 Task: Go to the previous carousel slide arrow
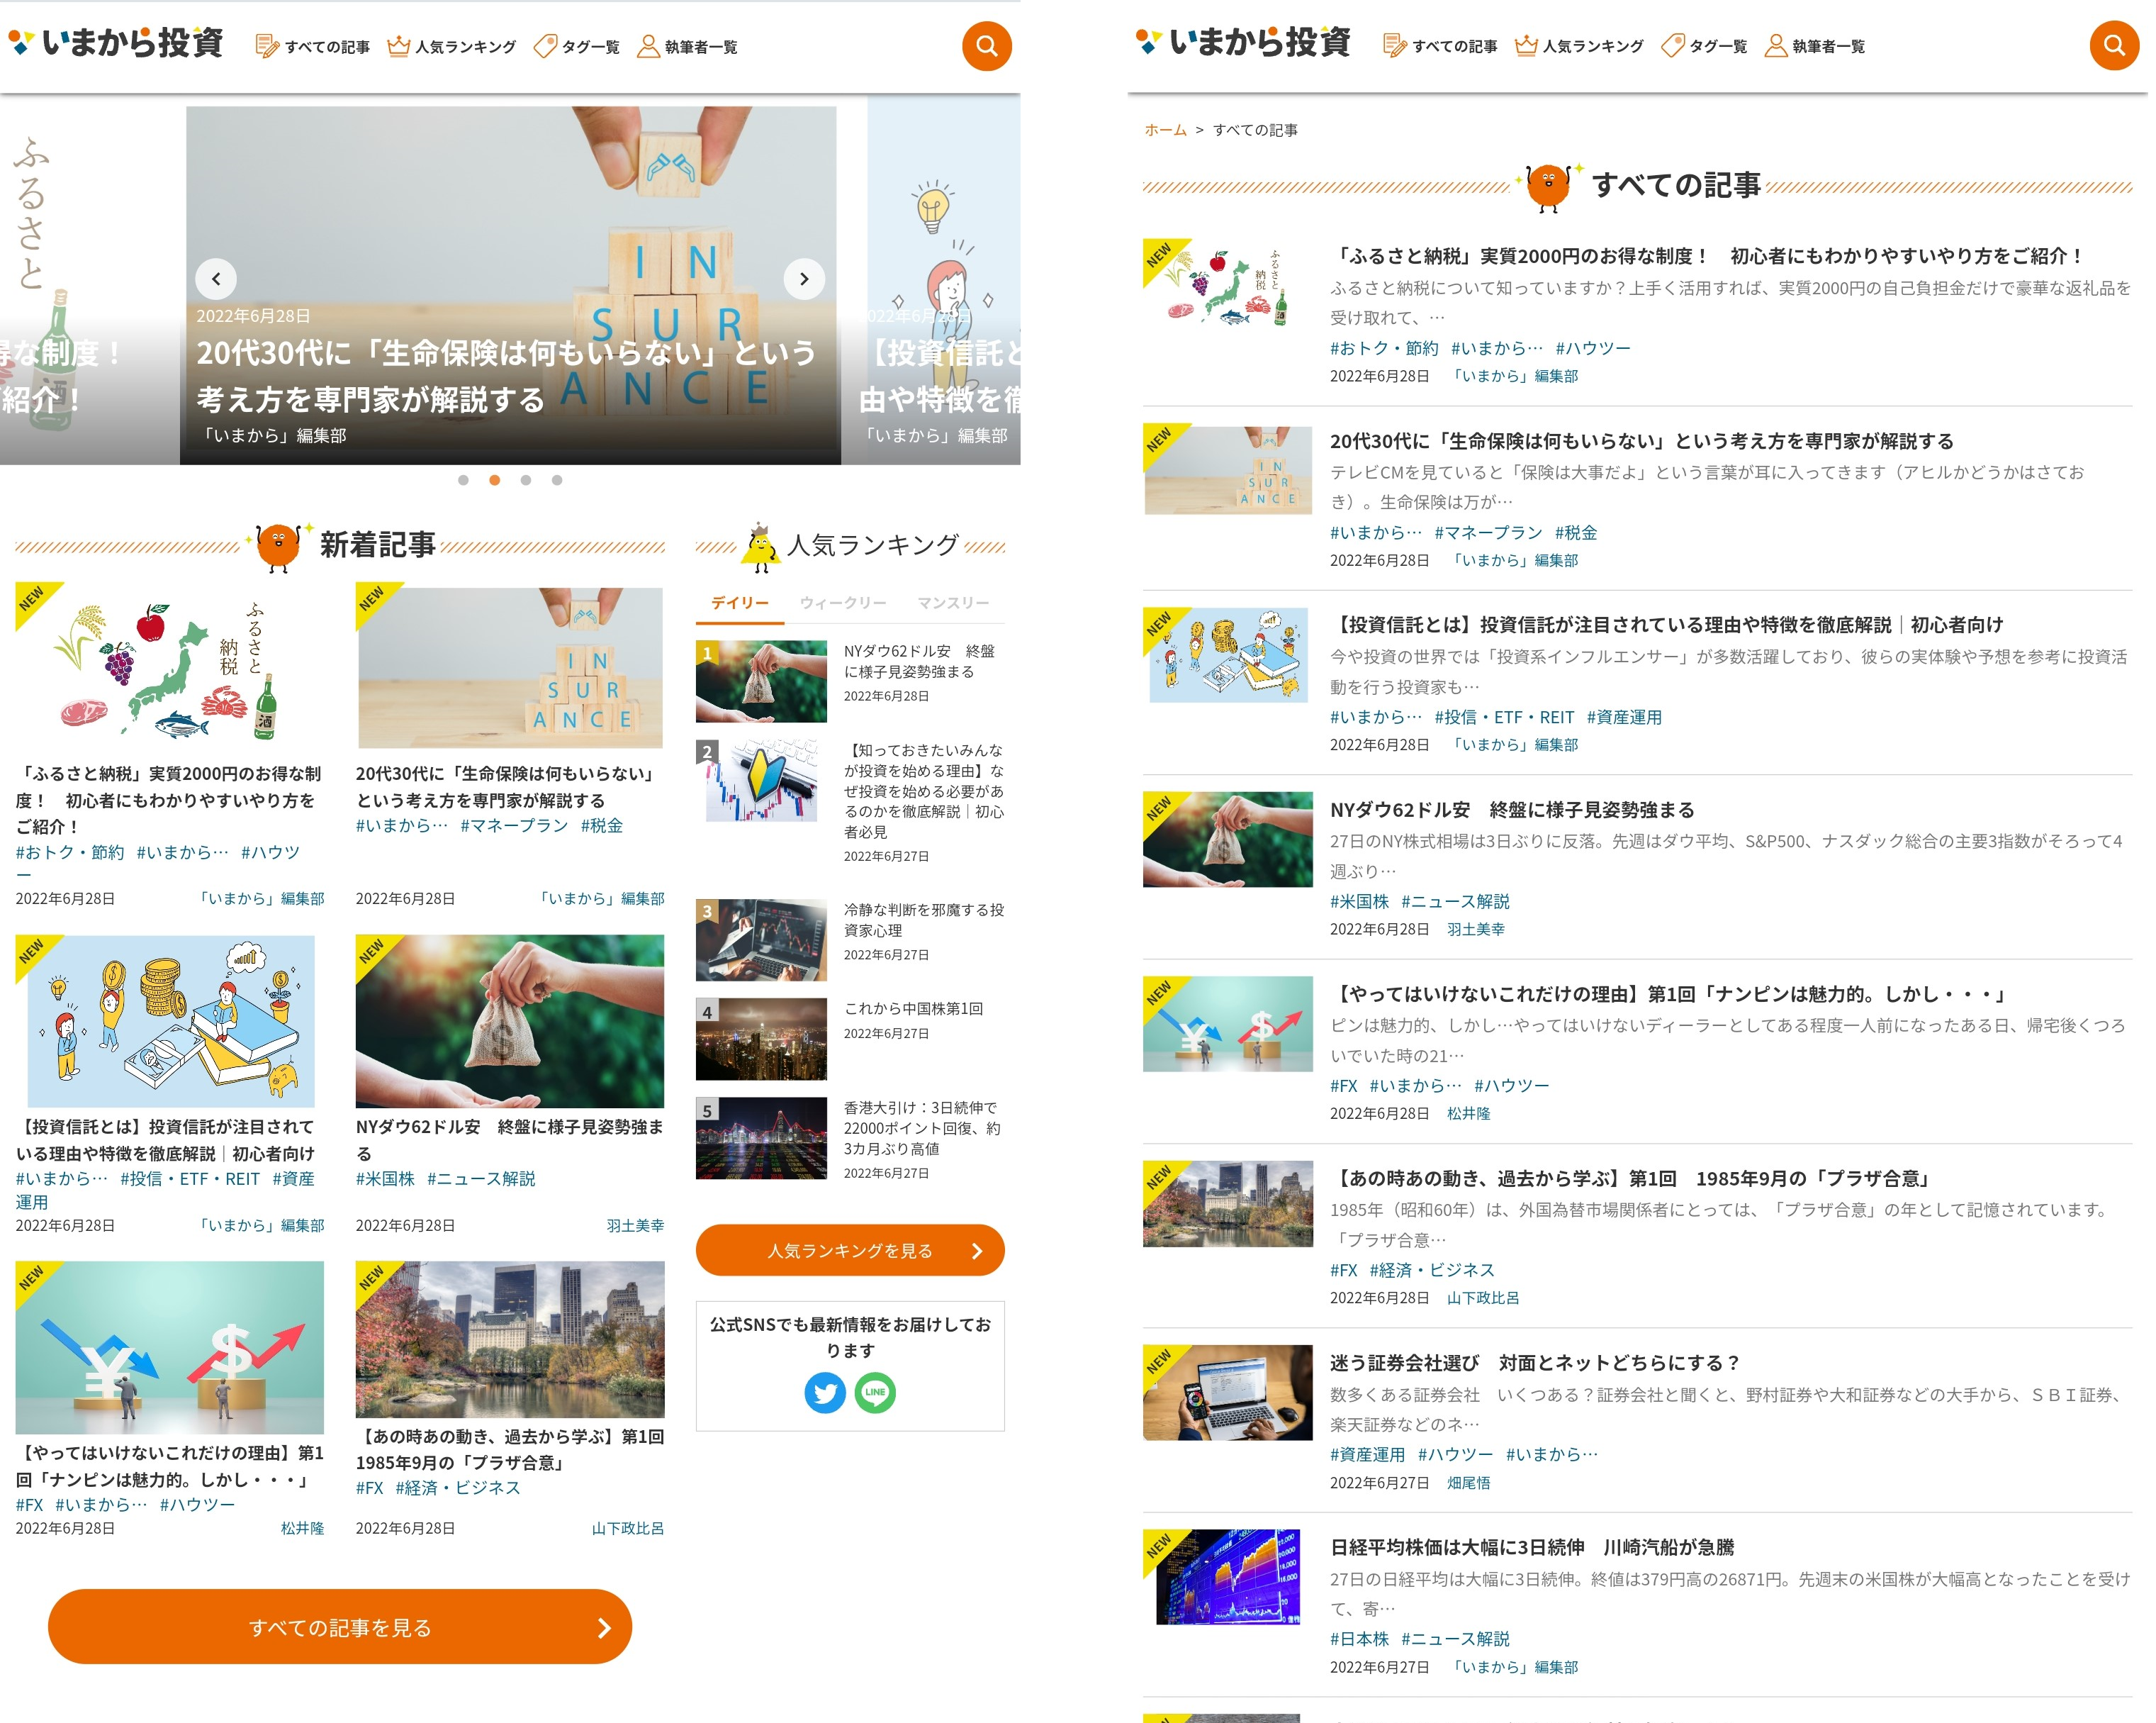[216, 279]
